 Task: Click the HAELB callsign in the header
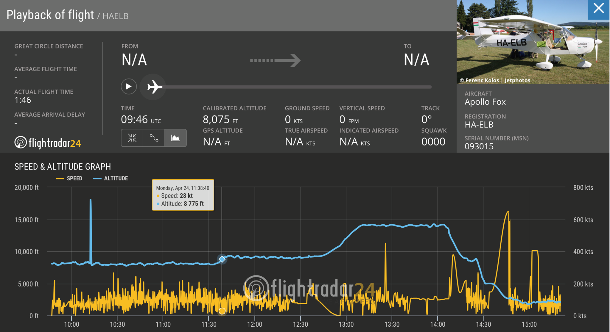coord(115,16)
